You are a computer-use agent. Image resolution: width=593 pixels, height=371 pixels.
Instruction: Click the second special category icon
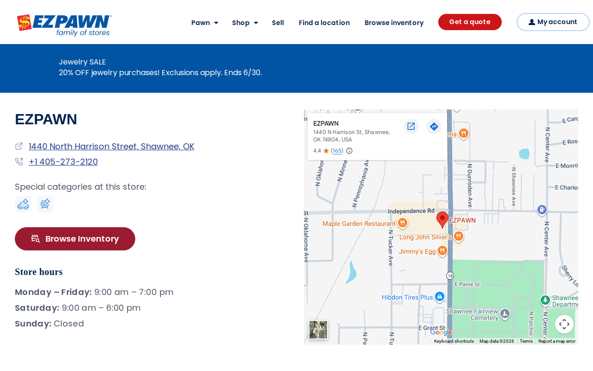45,204
